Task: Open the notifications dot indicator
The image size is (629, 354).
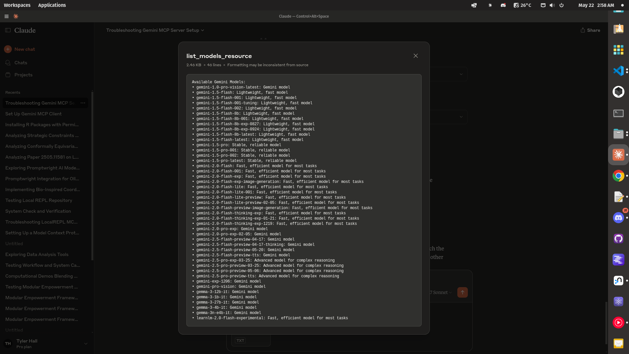Action: tap(622, 5)
